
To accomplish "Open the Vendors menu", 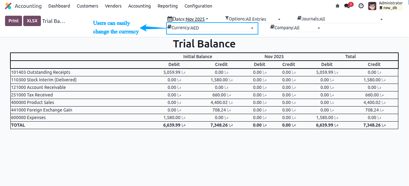I will tap(113, 6).
